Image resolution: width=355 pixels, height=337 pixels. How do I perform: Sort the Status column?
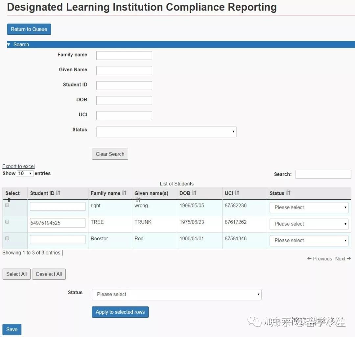click(x=289, y=193)
